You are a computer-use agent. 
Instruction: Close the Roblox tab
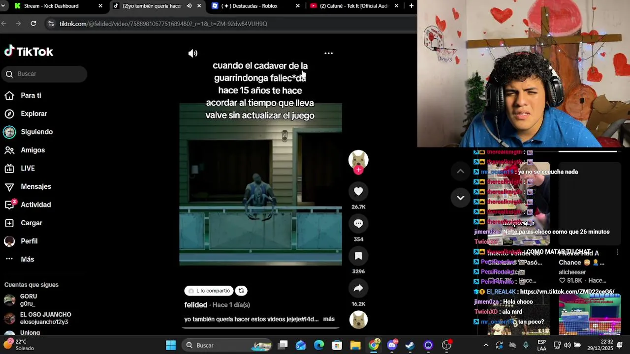pyautogui.click(x=297, y=6)
